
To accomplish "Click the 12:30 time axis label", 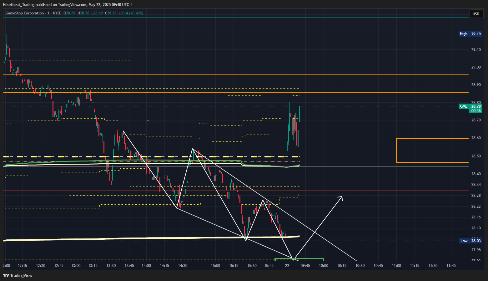I will [x=41, y=266].
